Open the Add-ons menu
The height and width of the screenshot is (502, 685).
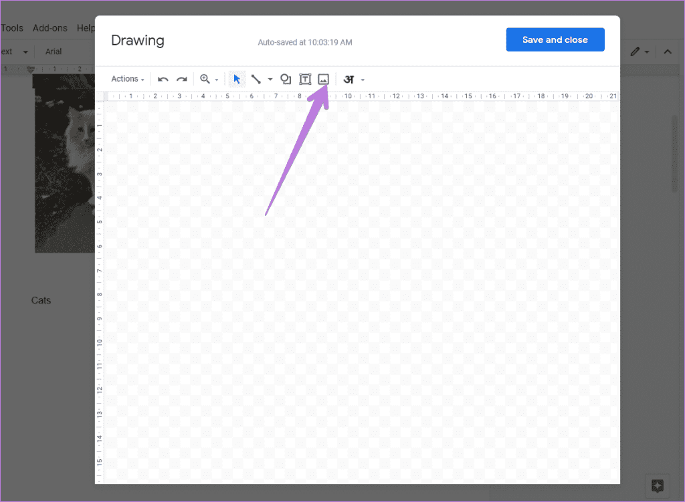(50, 27)
